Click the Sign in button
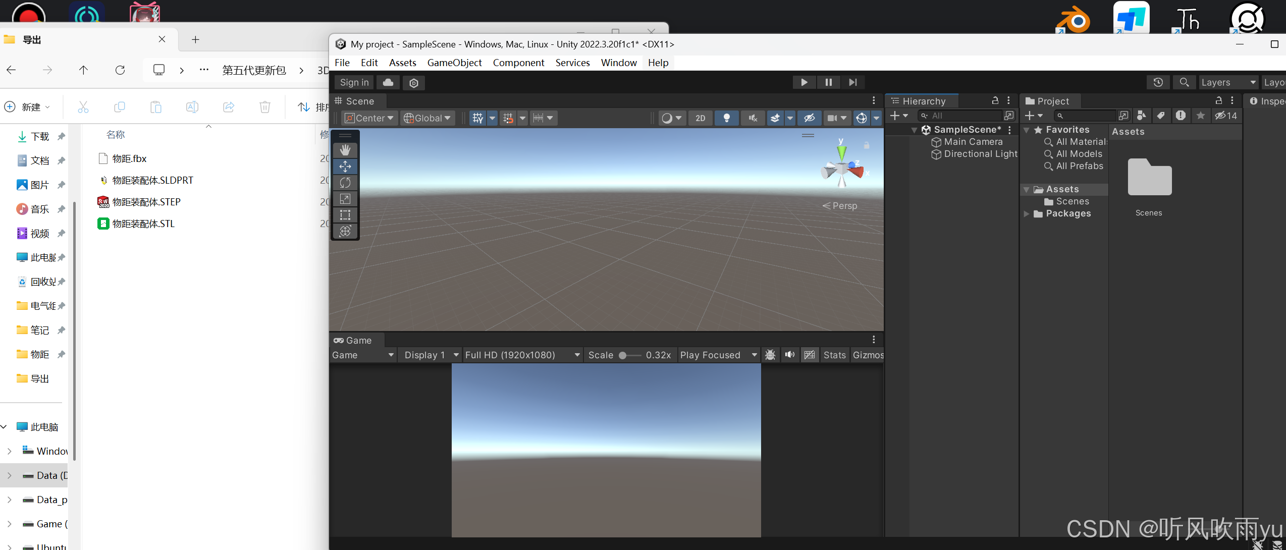The width and height of the screenshot is (1286, 550). (354, 82)
